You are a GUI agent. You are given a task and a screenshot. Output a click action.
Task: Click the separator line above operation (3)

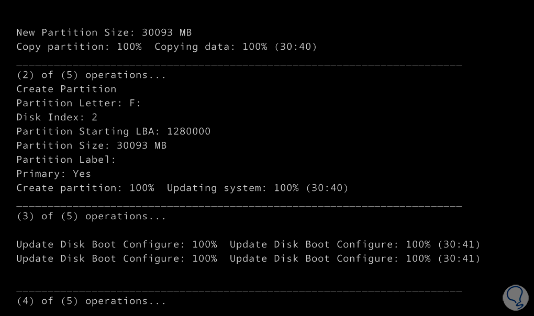[x=239, y=205]
